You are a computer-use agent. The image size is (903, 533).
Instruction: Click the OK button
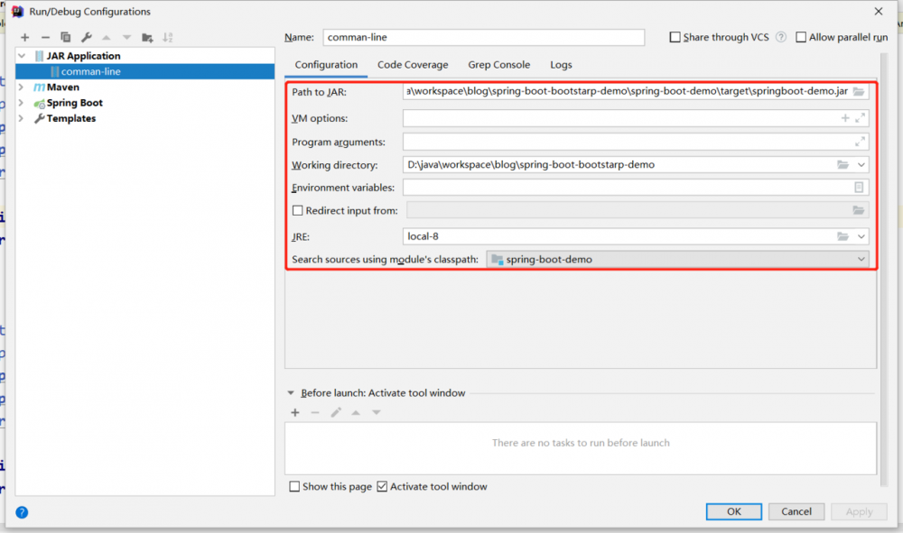click(733, 511)
